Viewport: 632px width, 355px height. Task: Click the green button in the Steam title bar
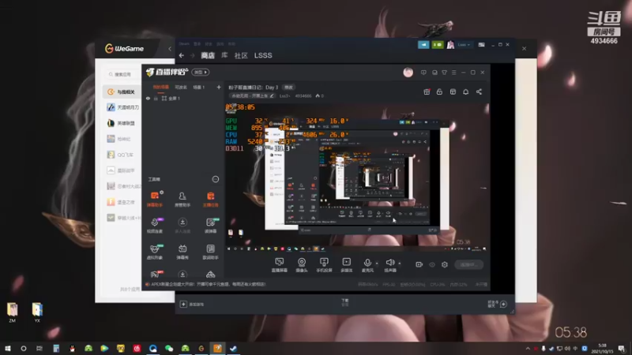[438, 45]
